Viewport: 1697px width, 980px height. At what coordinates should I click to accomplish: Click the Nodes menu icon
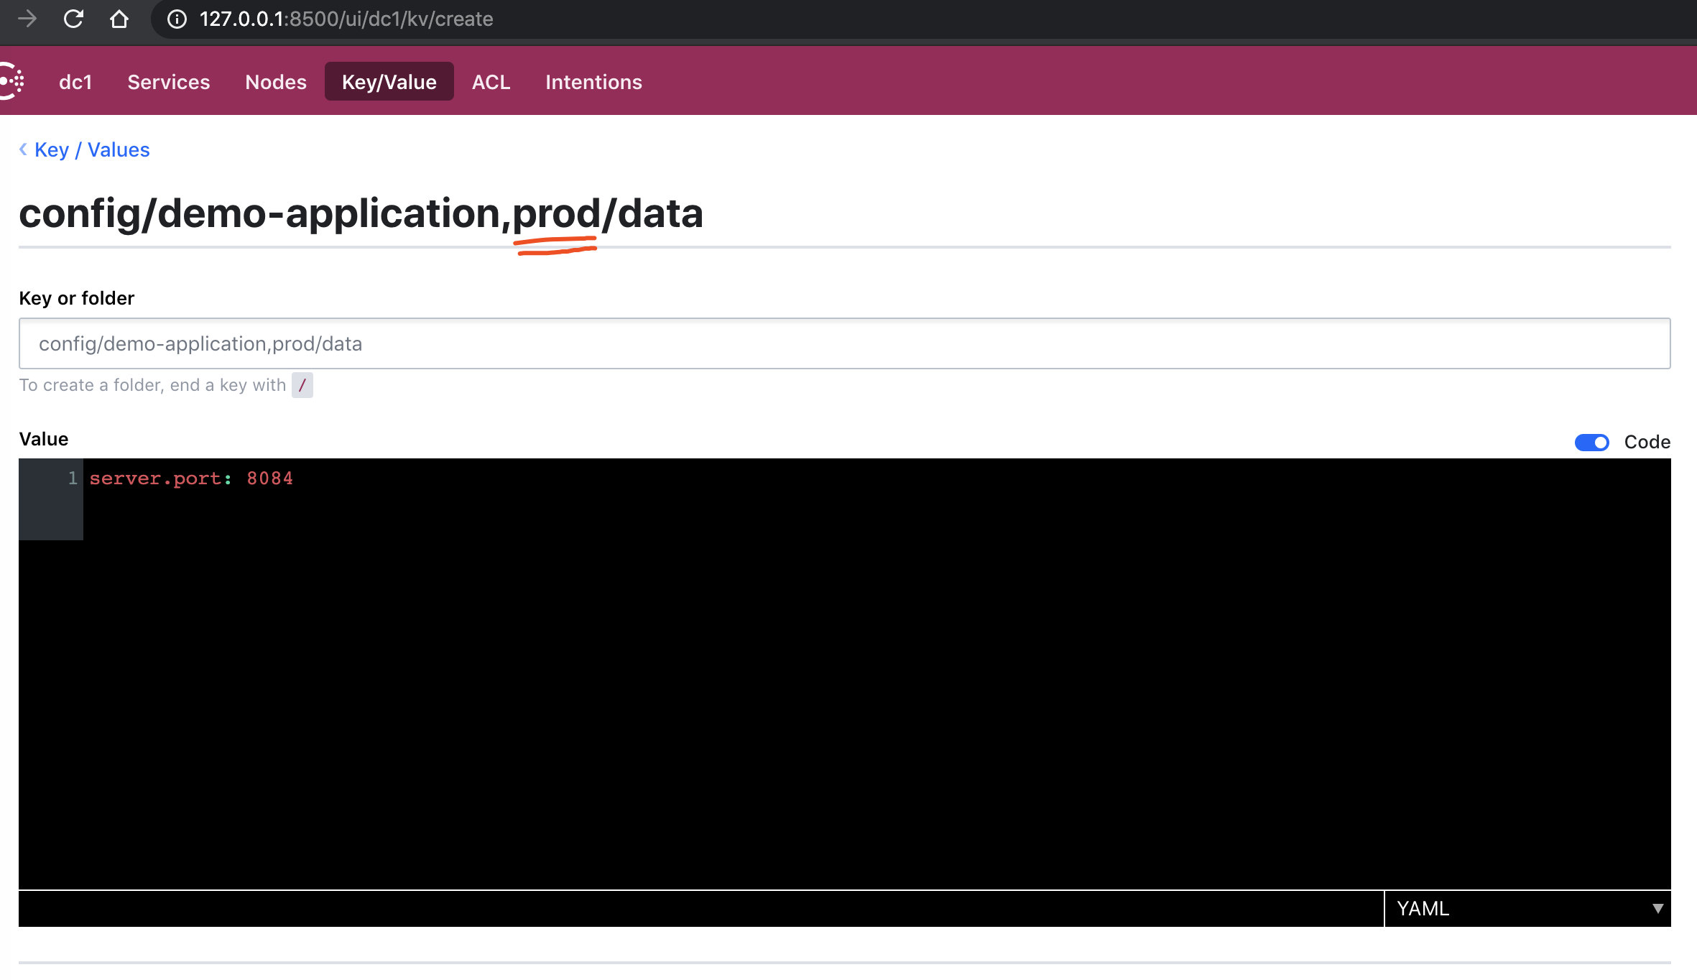(x=277, y=82)
